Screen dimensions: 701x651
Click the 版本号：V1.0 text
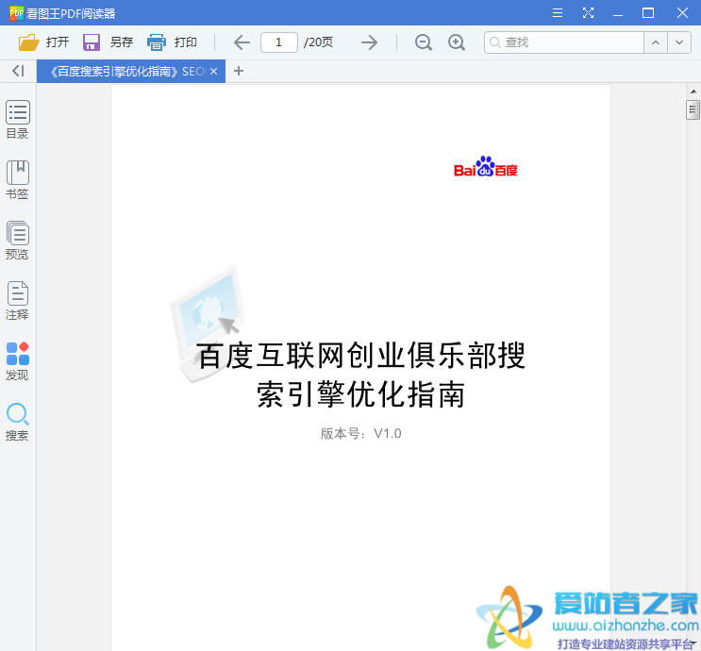click(x=360, y=433)
